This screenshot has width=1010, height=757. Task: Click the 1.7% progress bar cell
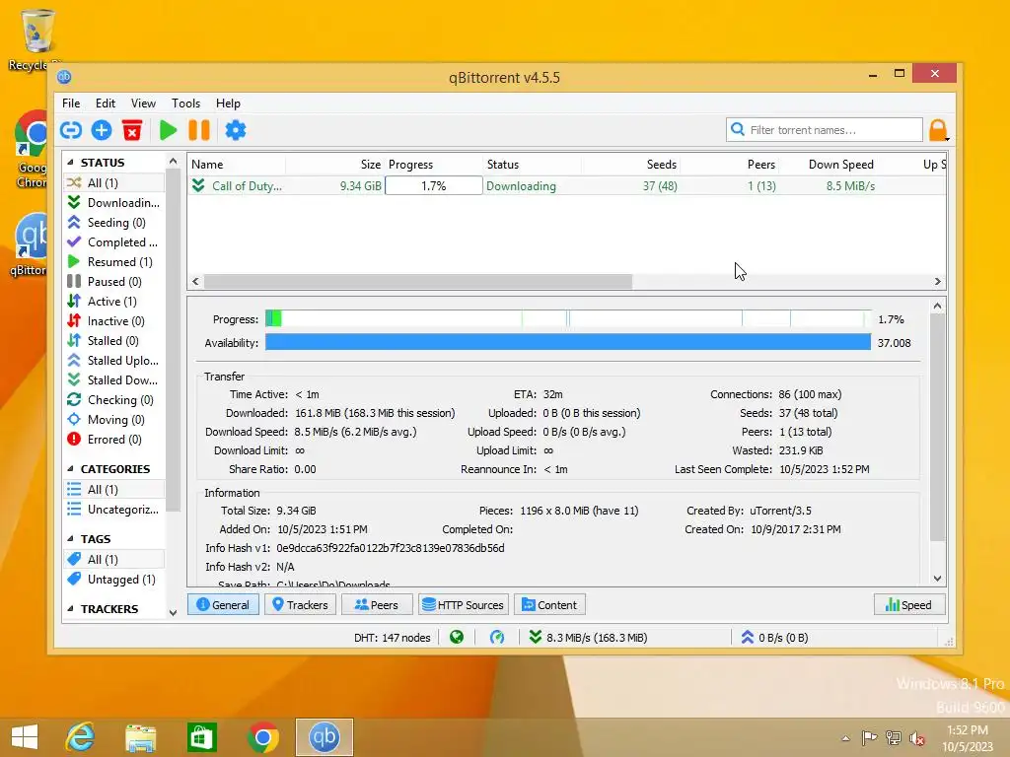[x=434, y=186]
